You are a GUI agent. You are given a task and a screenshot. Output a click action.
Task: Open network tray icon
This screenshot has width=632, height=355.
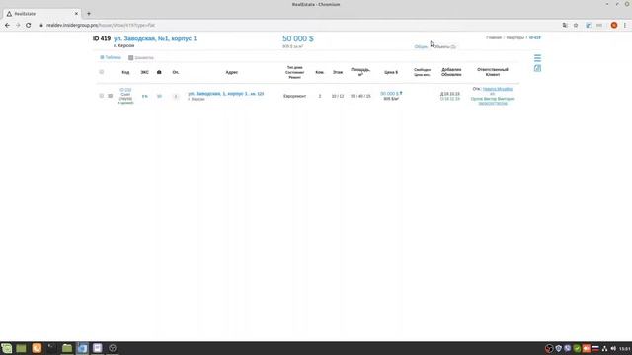[x=604, y=348]
